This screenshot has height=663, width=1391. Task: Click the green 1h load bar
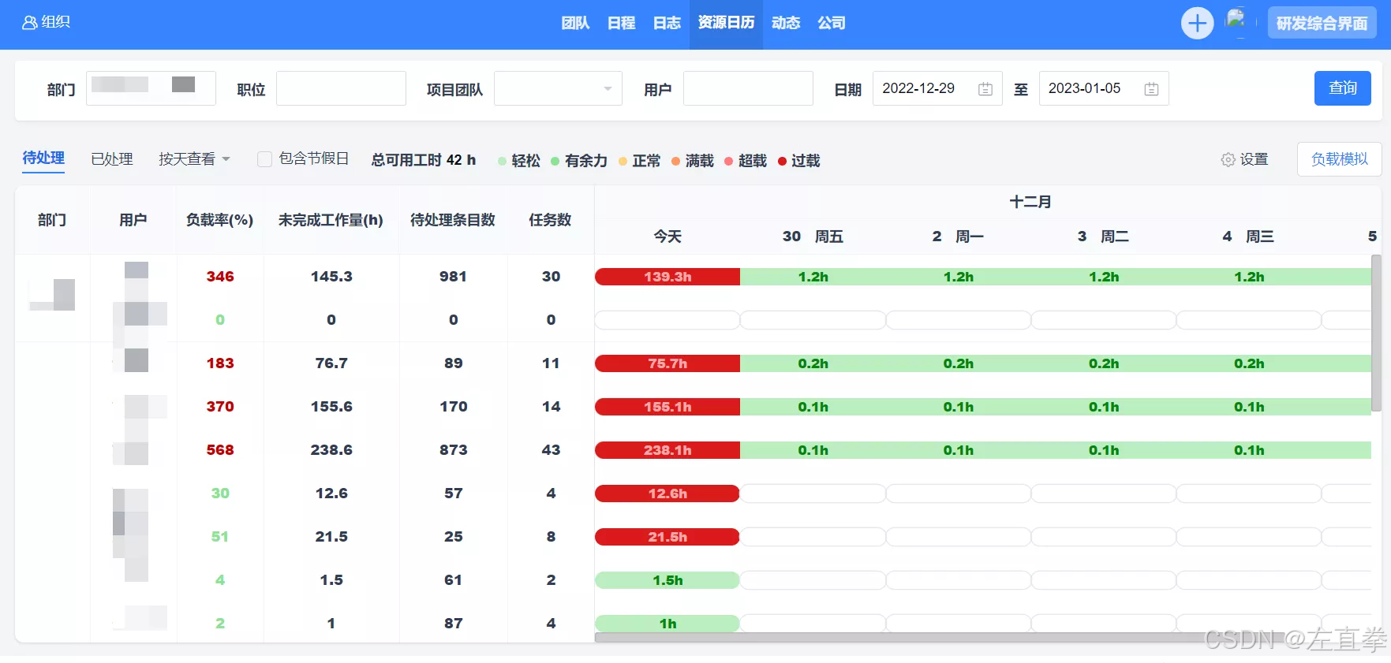[667, 624]
